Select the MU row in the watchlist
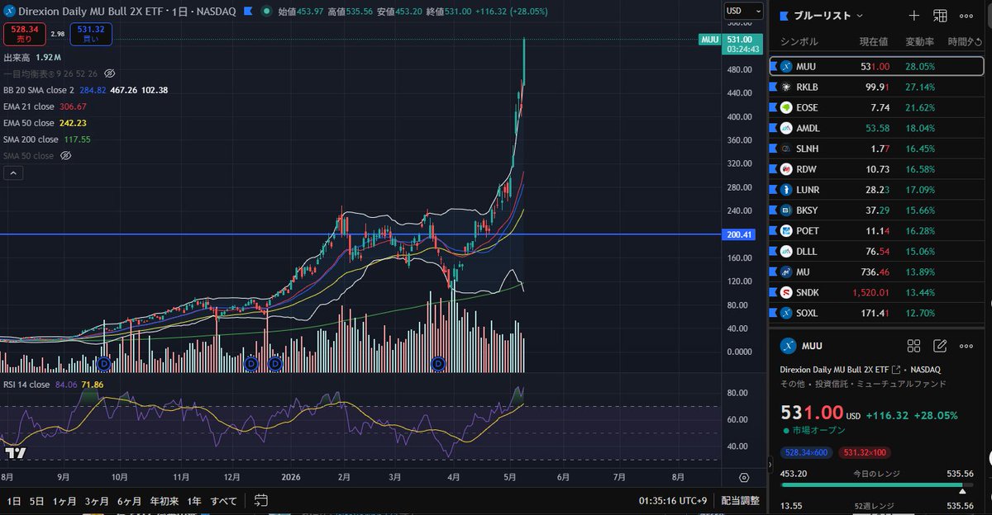The width and height of the screenshot is (992, 515). [876, 272]
